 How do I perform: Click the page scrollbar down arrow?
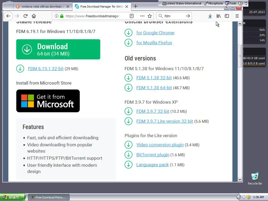pos(240,180)
